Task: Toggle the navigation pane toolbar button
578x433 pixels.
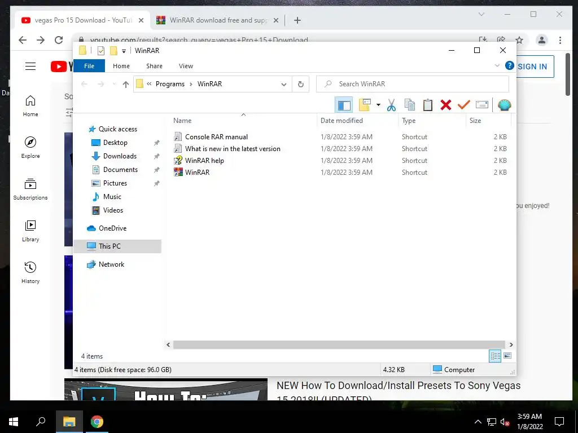Action: point(344,105)
